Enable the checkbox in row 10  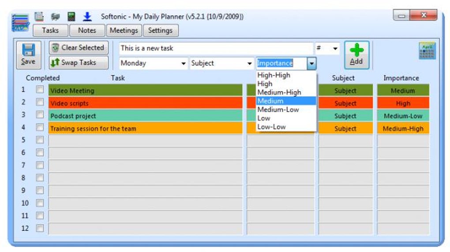click(40, 203)
